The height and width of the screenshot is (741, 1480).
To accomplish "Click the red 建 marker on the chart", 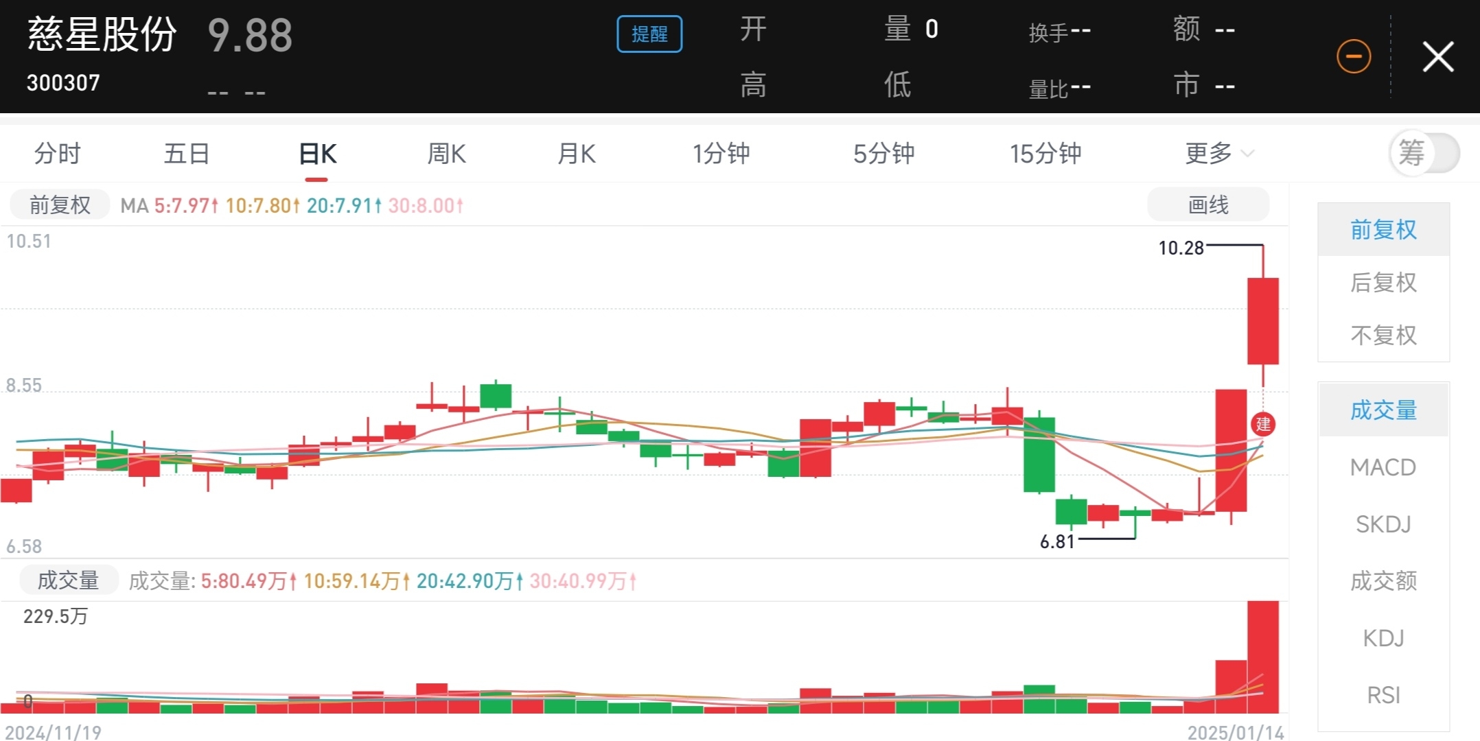I will click(1263, 424).
